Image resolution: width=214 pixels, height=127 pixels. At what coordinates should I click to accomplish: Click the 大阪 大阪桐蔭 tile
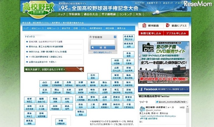pyautogui.click(x=81, y=98)
